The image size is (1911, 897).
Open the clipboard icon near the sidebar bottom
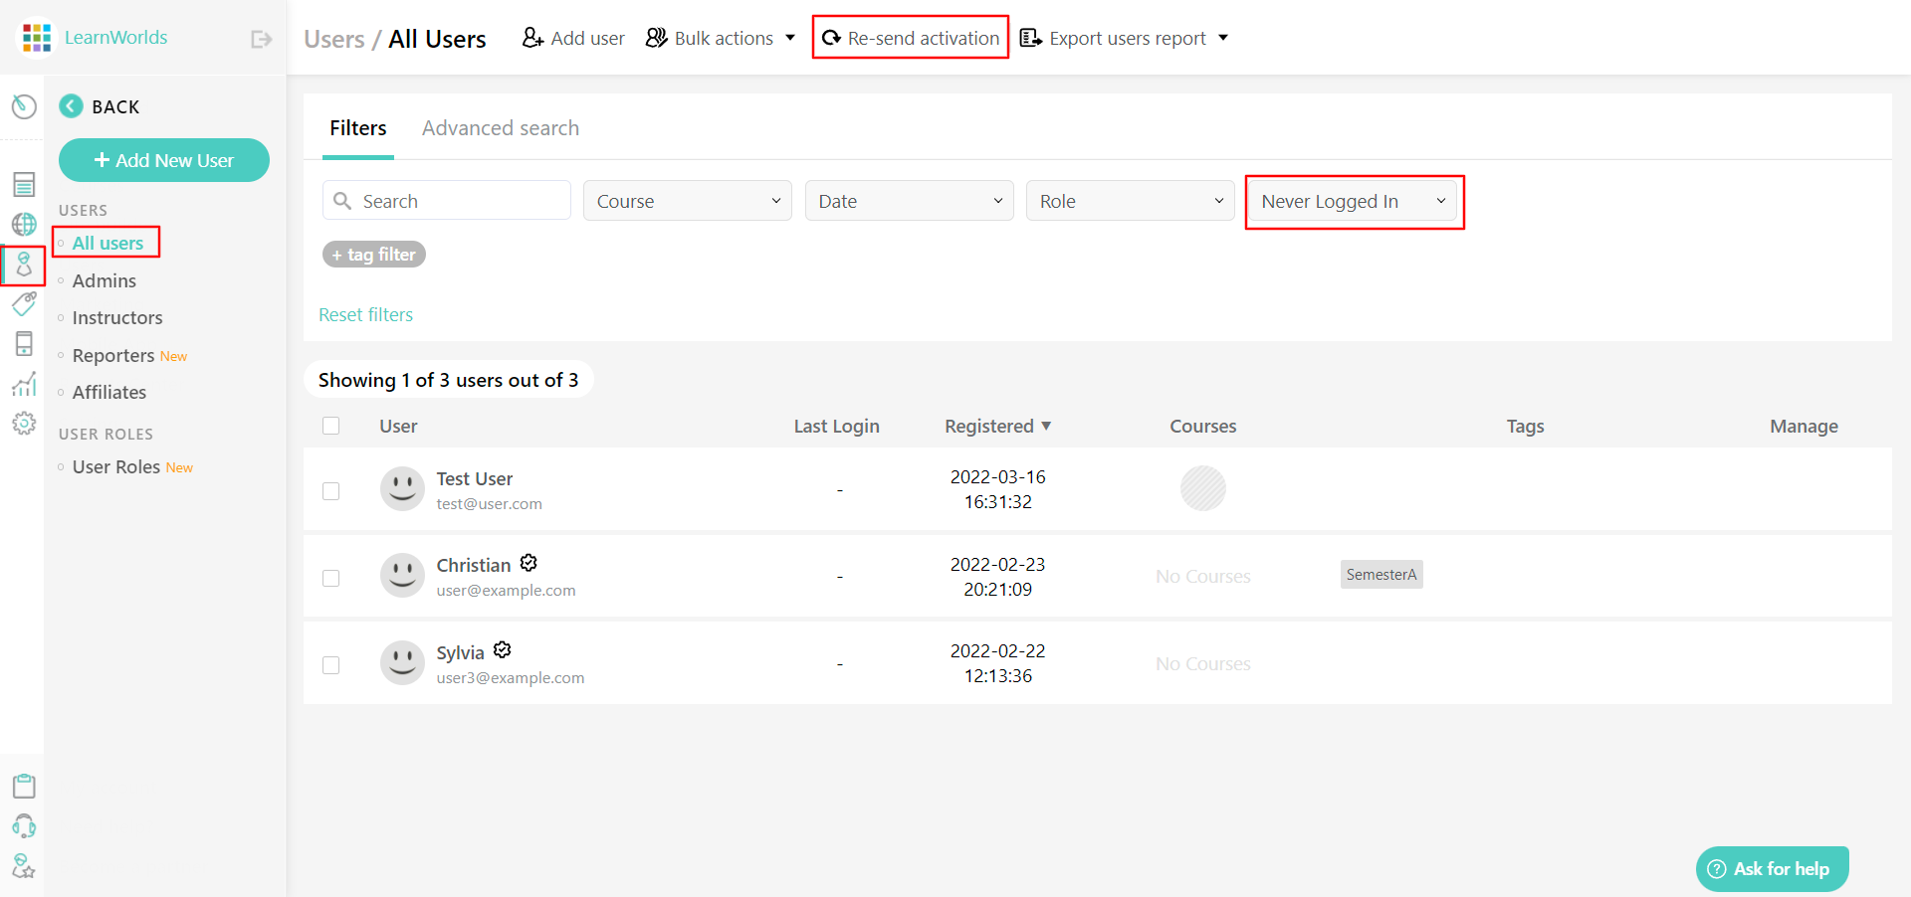(x=24, y=786)
